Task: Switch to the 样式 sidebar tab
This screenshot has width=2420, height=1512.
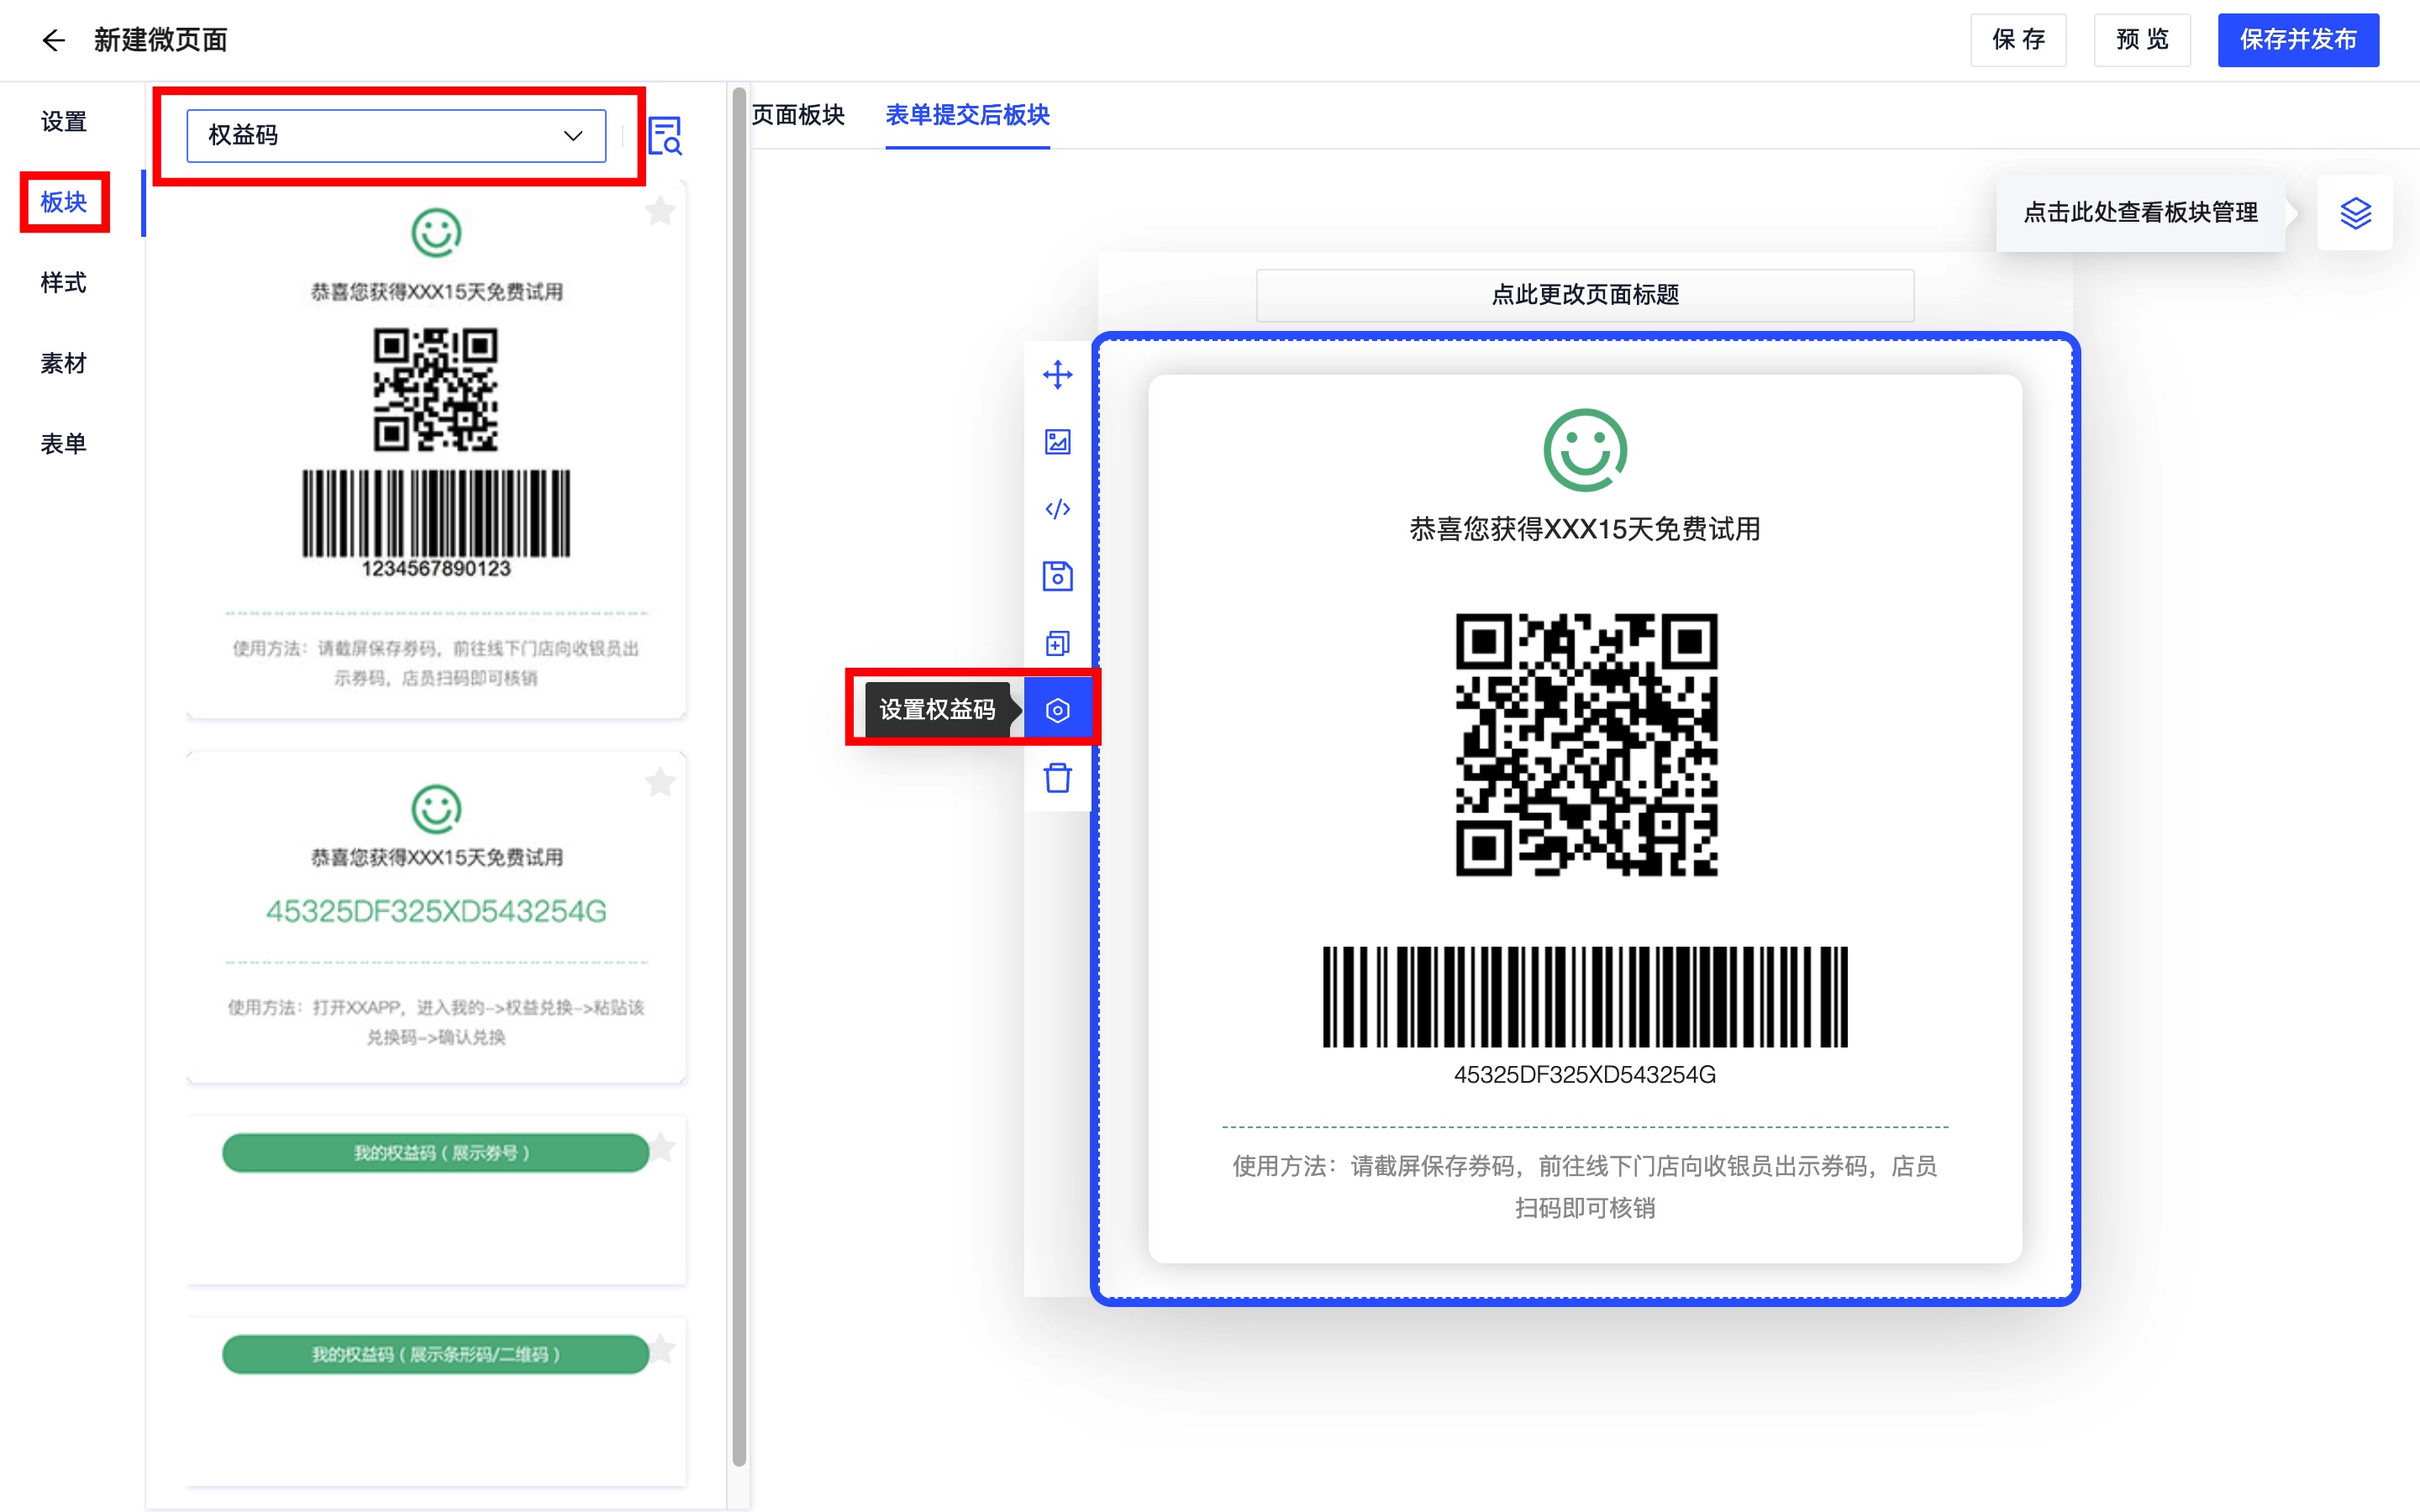Action: [x=64, y=283]
